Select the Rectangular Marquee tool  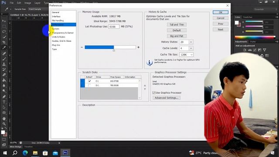coord(4,26)
